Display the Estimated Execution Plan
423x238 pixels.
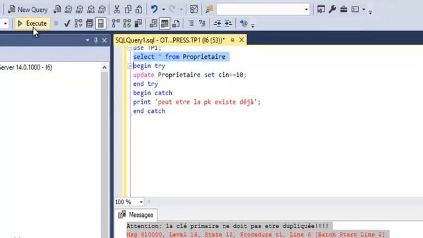tap(78, 24)
